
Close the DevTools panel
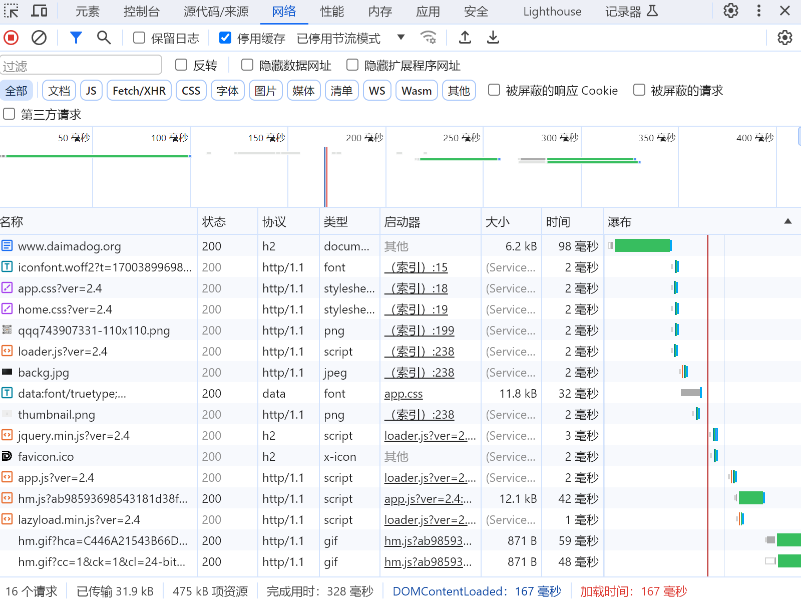785,11
